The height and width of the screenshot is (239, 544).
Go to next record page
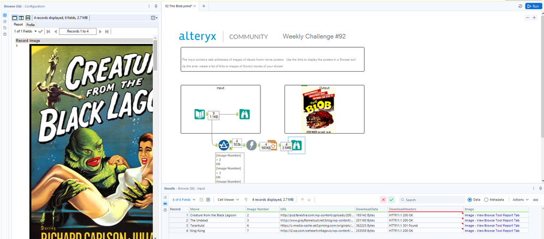click(100, 32)
